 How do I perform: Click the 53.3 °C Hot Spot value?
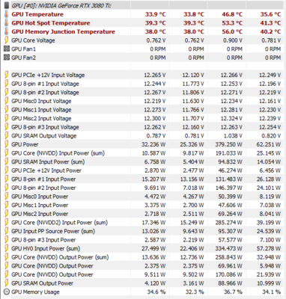(x=232, y=23)
